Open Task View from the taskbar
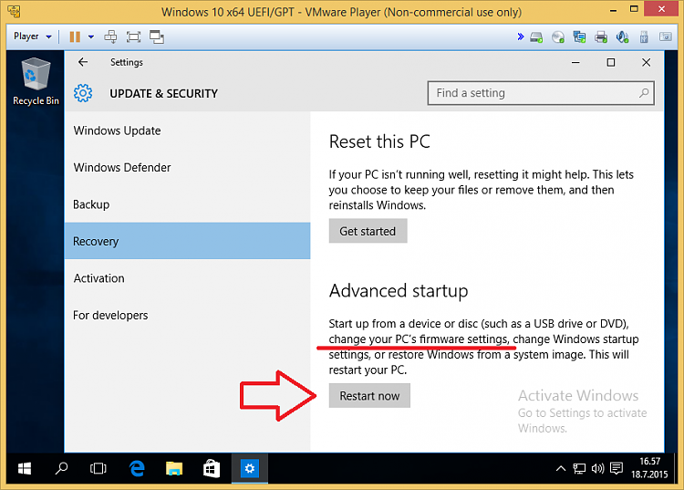Viewport: 684px width, 490px height. point(98,469)
